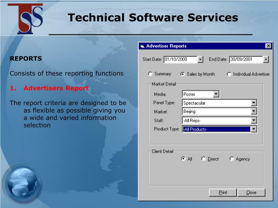The height and width of the screenshot is (208, 278).
Task: Click the Client Detail group label
Action: tap(162, 151)
